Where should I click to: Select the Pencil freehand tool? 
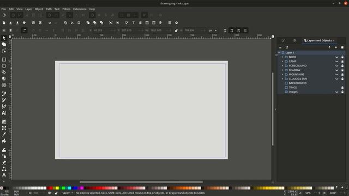[x=4, y=100]
